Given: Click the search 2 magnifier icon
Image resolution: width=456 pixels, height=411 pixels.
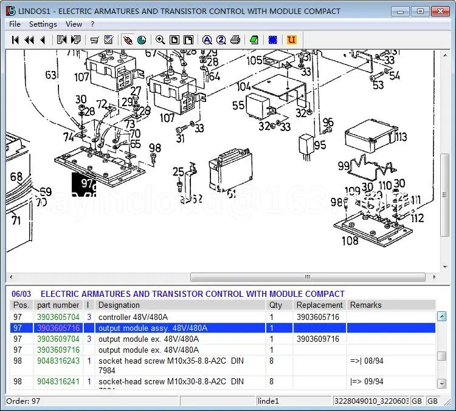Looking at the screenshot, I should (221, 40).
